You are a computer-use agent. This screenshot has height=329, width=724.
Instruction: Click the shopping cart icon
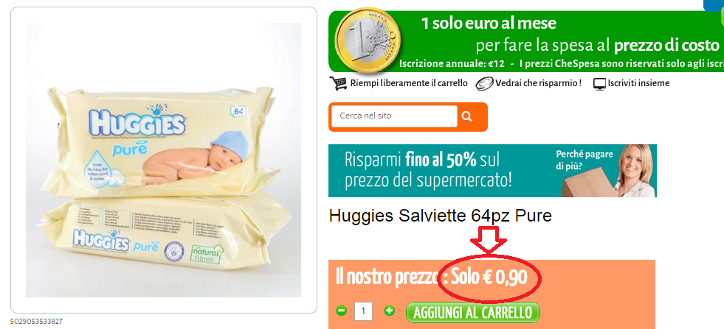(337, 83)
